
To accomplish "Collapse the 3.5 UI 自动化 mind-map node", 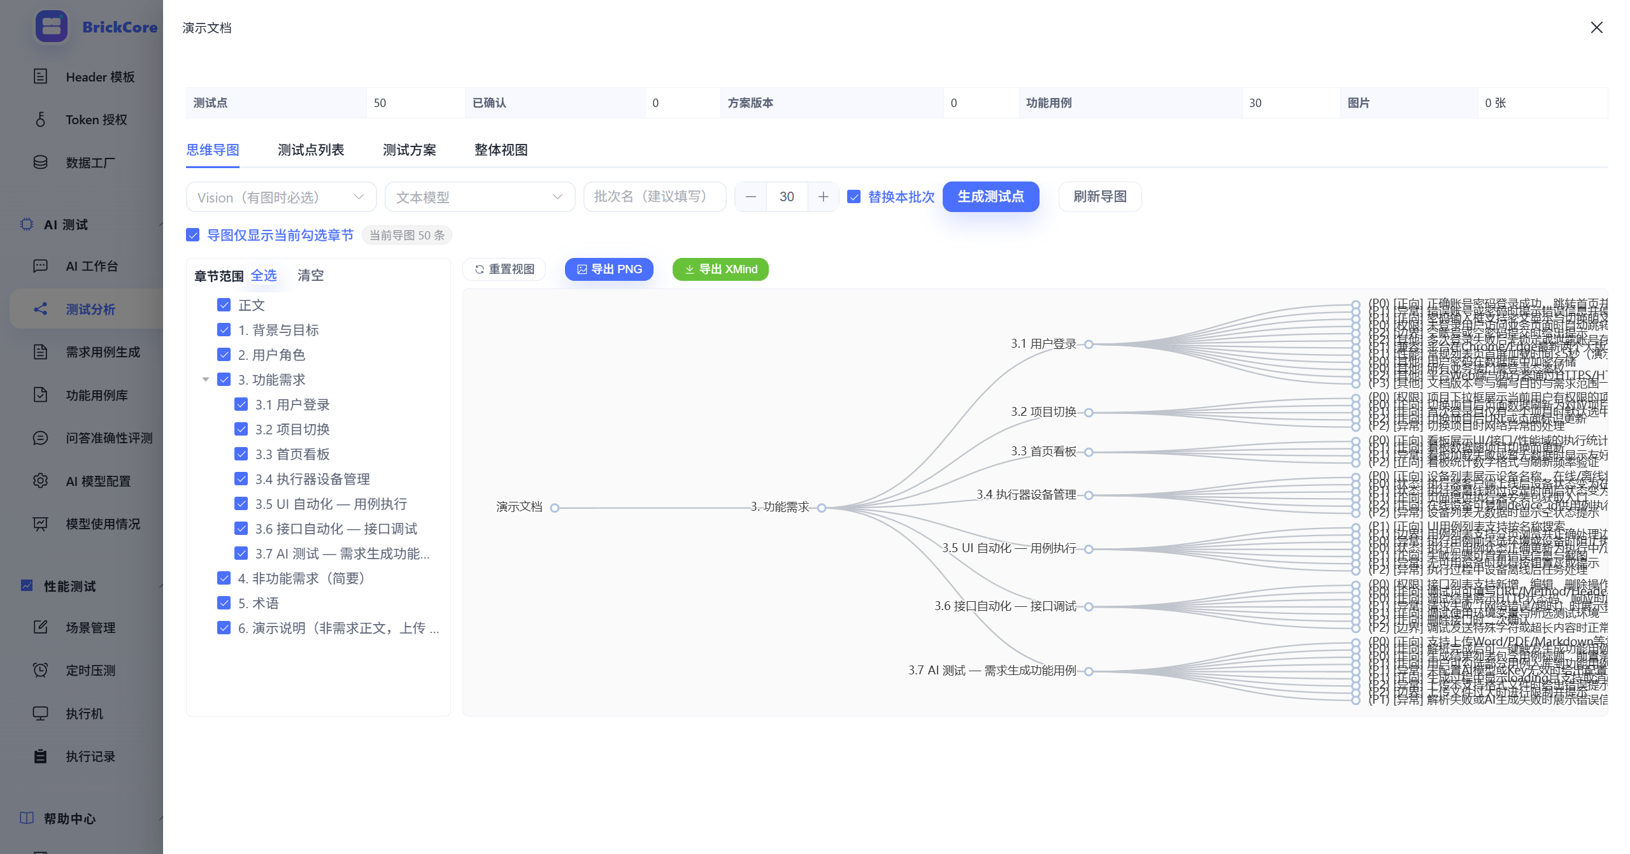I will click(1089, 549).
